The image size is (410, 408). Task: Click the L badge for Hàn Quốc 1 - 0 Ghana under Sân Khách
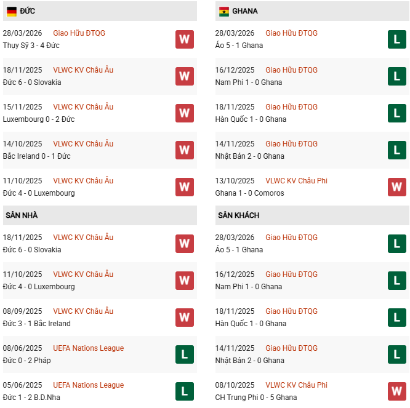point(397,318)
